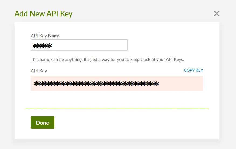
Task: Click the blank area of the pink key box
Action: point(181,83)
